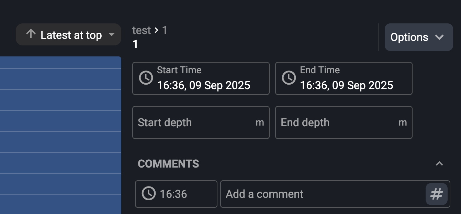Screen dimensions: 461x214
Task: Click the hashtag icon in the comment field
Action: click(x=437, y=194)
